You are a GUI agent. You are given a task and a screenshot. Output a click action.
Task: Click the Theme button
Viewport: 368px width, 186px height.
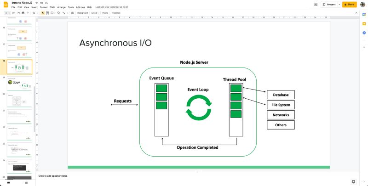click(x=105, y=13)
